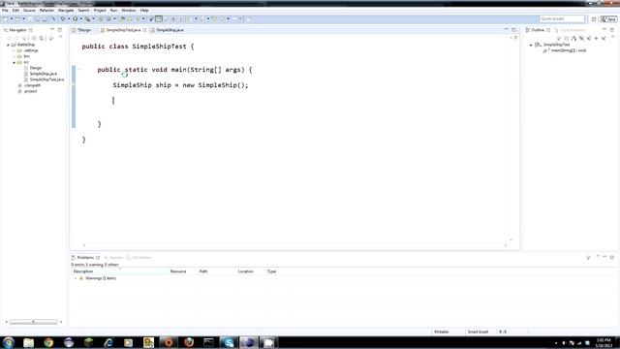Collapse the src folder in Navigator
620x349 pixels.
click(15, 62)
